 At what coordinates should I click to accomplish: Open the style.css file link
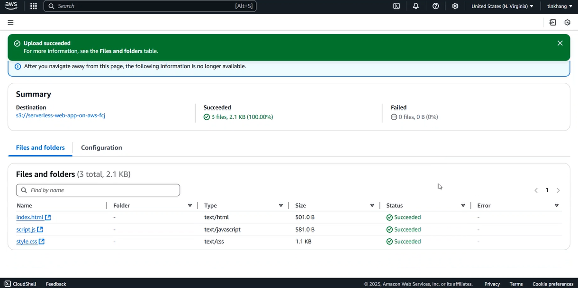click(x=27, y=242)
